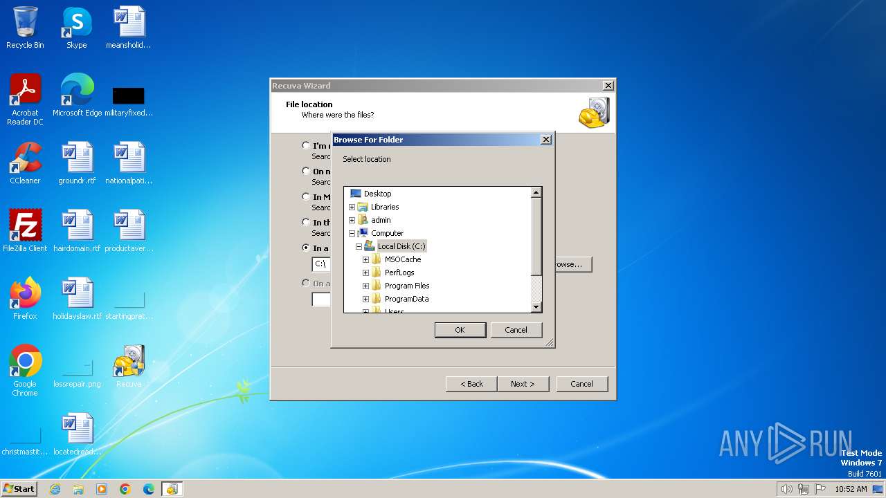Select "In a specific location" radio option
Viewport: 886px width, 498px height.
(x=306, y=248)
